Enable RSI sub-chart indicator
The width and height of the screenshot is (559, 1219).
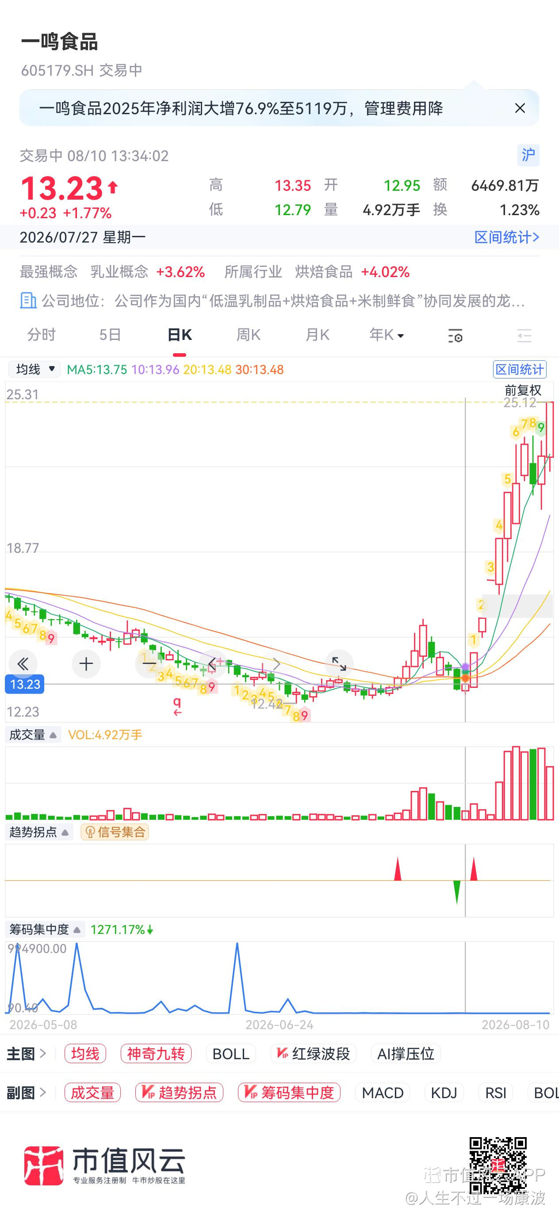pyautogui.click(x=496, y=1093)
